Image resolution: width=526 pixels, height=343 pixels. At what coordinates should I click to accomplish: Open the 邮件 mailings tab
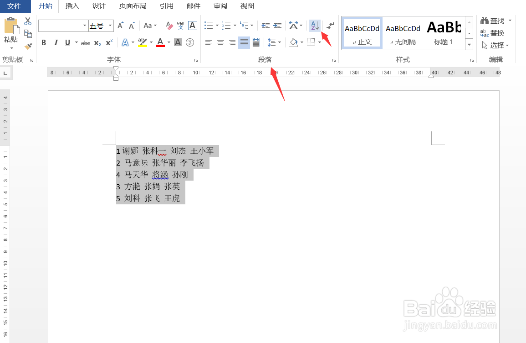(x=194, y=6)
